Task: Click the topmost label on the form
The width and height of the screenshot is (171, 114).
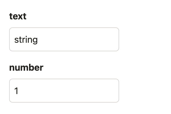Action: pos(18,17)
